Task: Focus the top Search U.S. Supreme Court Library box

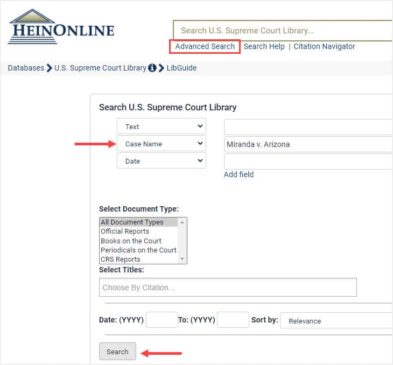Action: [x=283, y=31]
